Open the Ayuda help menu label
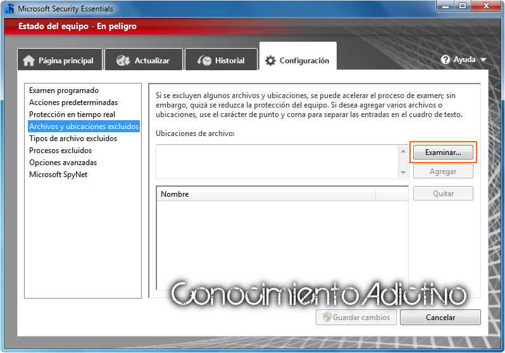 464,59
